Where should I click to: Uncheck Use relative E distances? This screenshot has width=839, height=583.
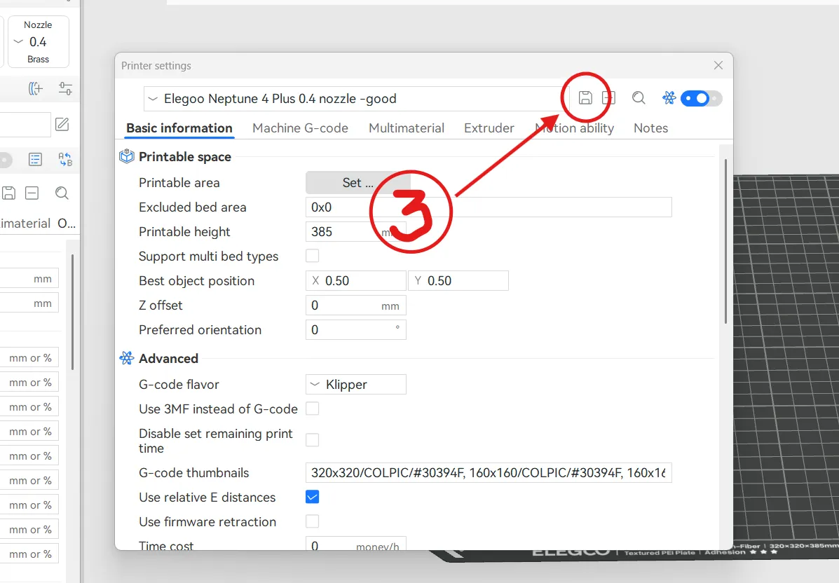(313, 497)
